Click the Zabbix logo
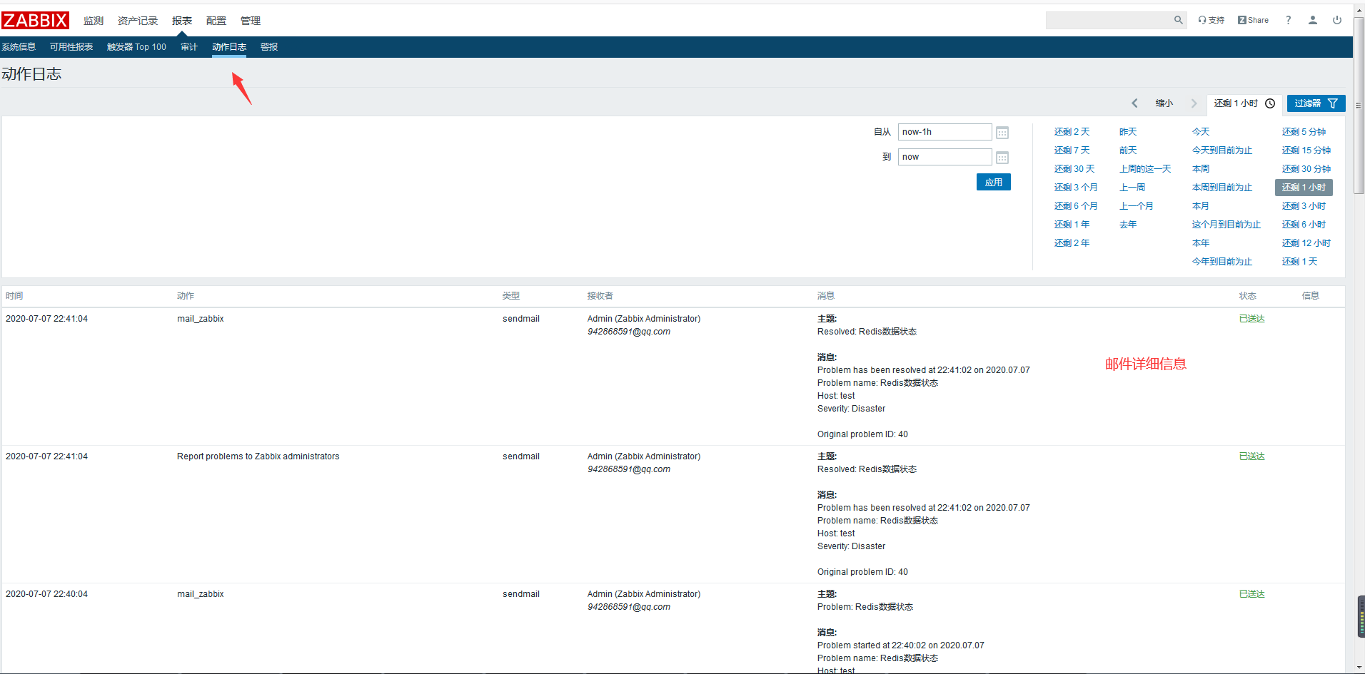The height and width of the screenshot is (674, 1365). pyautogui.click(x=35, y=21)
